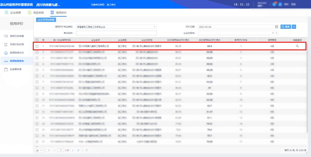Click the 信用等级 column header
The image size is (311, 157).
pyautogui.click(x=272, y=40)
